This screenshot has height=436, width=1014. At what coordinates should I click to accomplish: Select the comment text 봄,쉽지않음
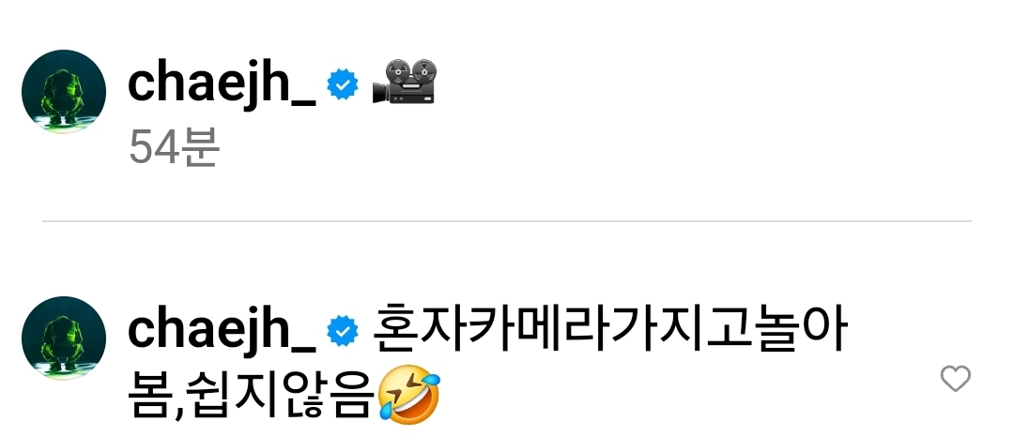[x=252, y=394]
